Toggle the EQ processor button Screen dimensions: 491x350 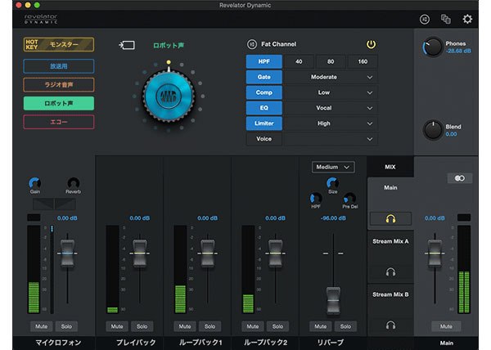click(x=264, y=108)
